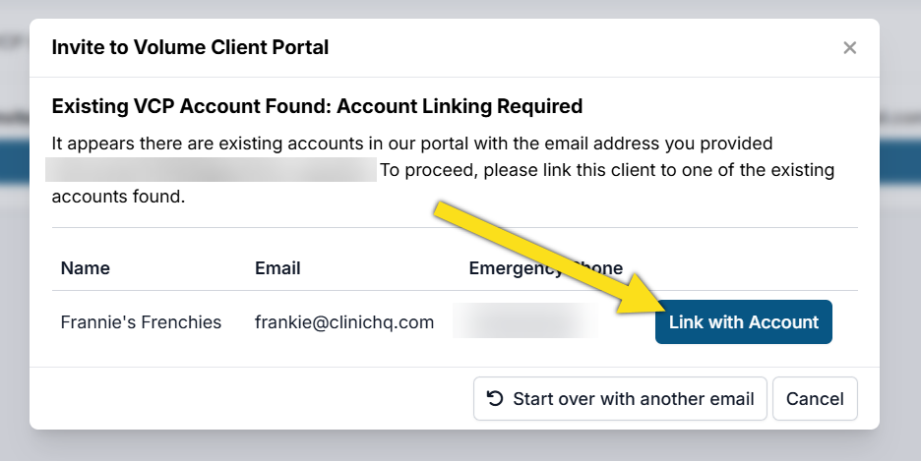
Task: Click the frankie@clinichq.com email address
Action: [344, 322]
